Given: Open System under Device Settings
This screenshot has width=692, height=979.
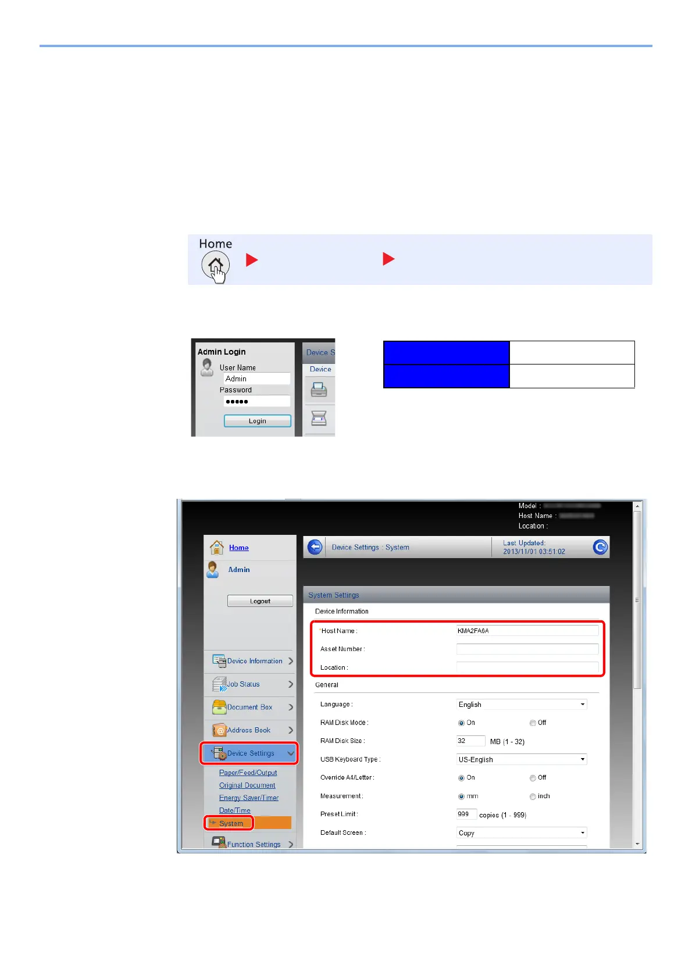Looking at the screenshot, I should click(x=231, y=823).
